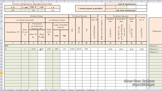Viewport: 162px width, 91px height.
Task: Click column number cell 13
Action: point(110,43)
